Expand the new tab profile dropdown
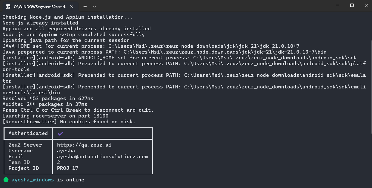 point(94,7)
